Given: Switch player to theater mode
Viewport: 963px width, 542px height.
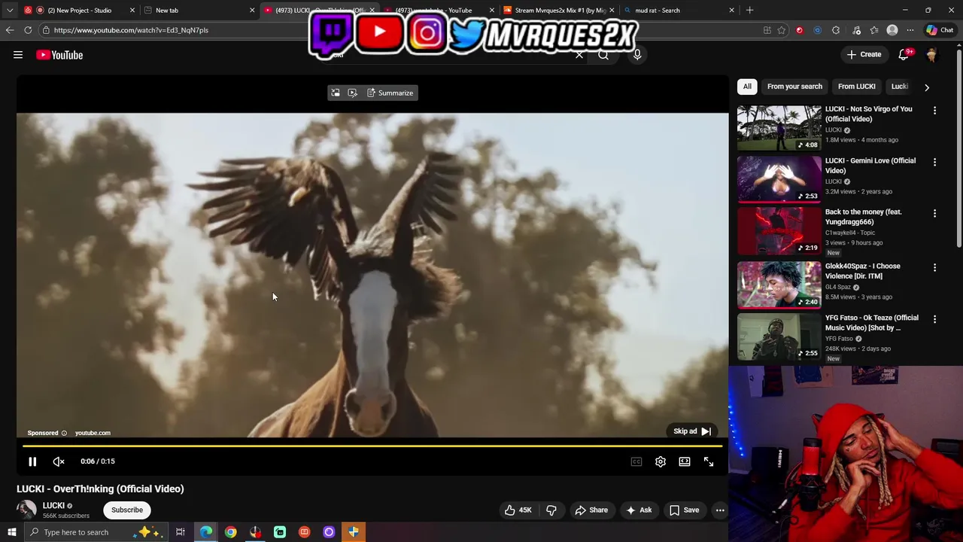Looking at the screenshot, I should 685,461.
